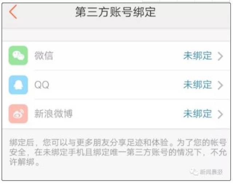Tap the orange back arrow
Image resolution: width=233 pixels, height=185 pixels.
13,12
